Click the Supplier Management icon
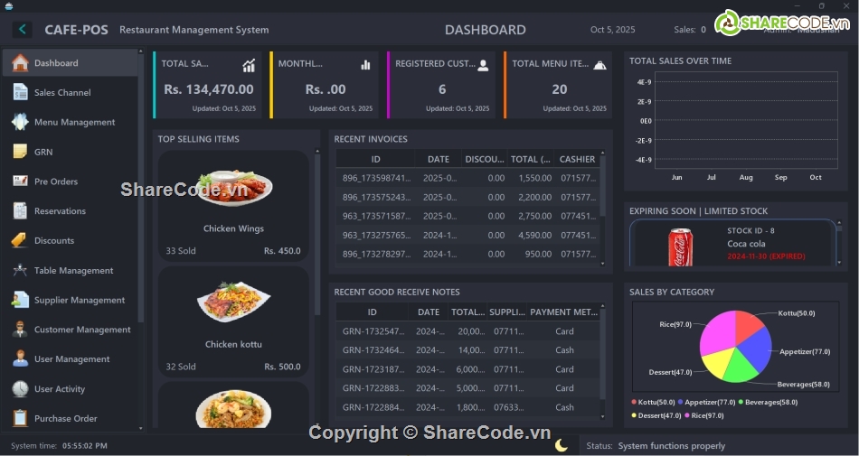The image size is (859, 456). (20, 300)
